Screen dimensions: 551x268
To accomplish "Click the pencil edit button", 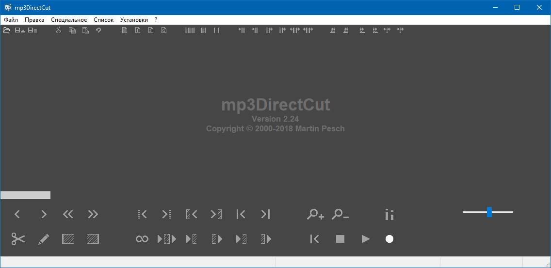I will click(x=43, y=239).
